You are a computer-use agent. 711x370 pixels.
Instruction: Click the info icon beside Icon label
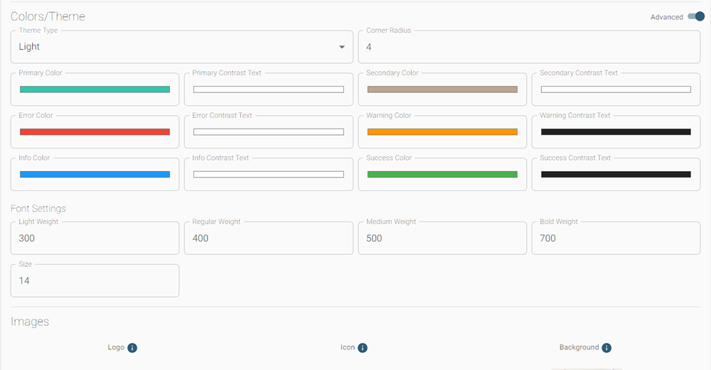pos(363,348)
